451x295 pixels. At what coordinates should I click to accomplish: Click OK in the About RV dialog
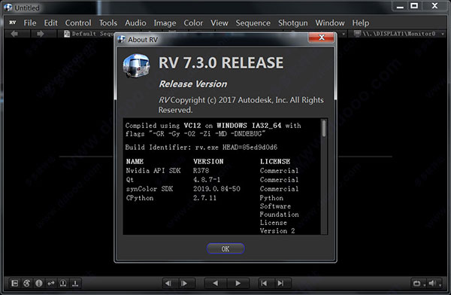pos(225,248)
